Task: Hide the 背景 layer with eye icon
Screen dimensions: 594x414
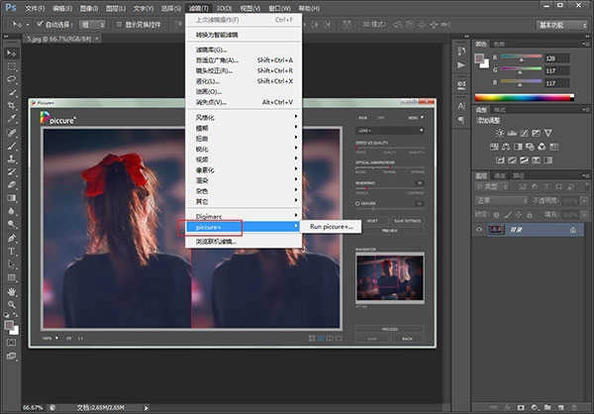Action: pyautogui.click(x=480, y=229)
